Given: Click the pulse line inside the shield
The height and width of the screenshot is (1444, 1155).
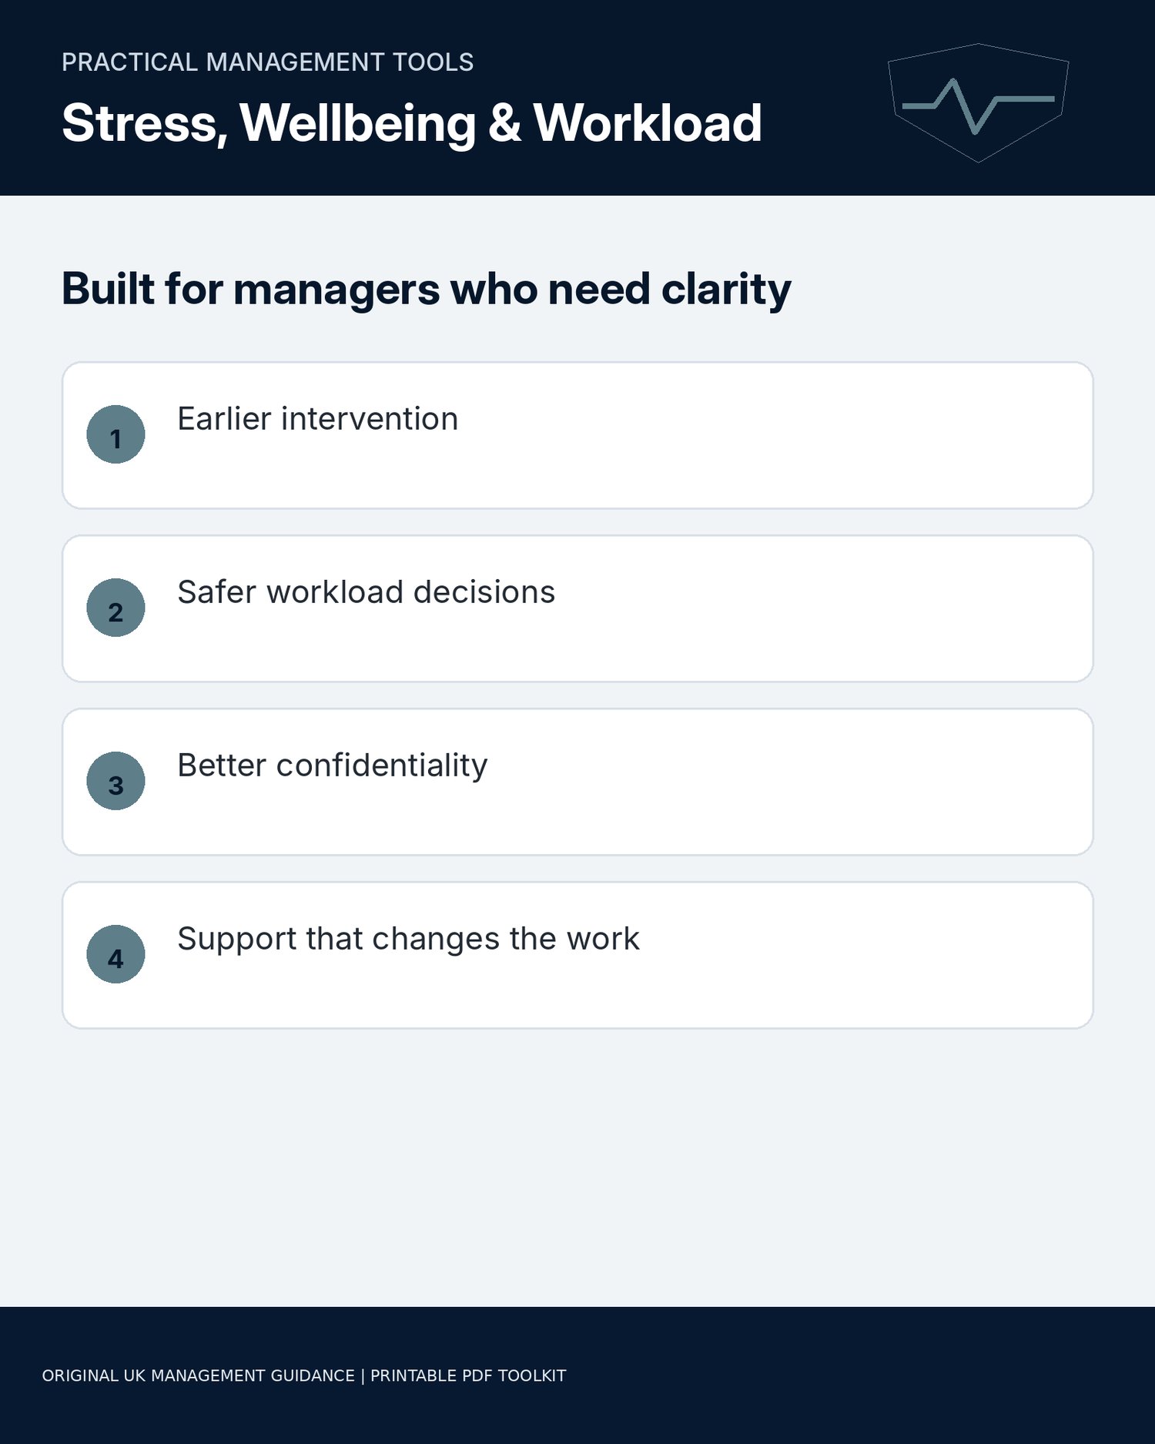Looking at the screenshot, I should click(978, 106).
